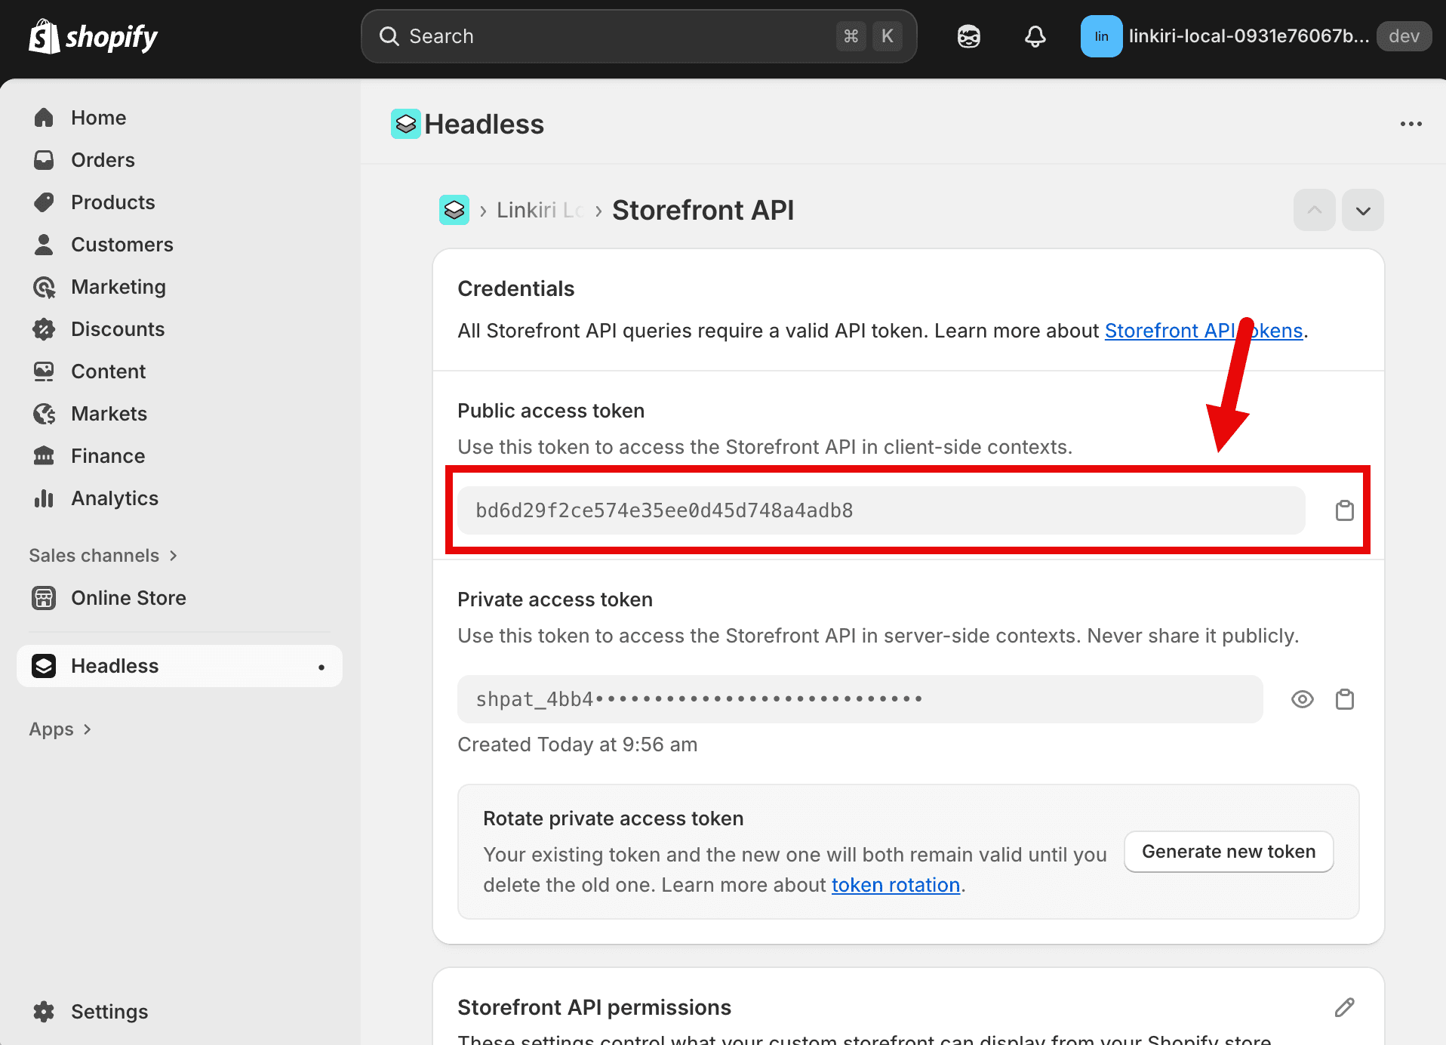
Task: Click the Sidekick assistant icon in top bar
Action: tap(968, 36)
